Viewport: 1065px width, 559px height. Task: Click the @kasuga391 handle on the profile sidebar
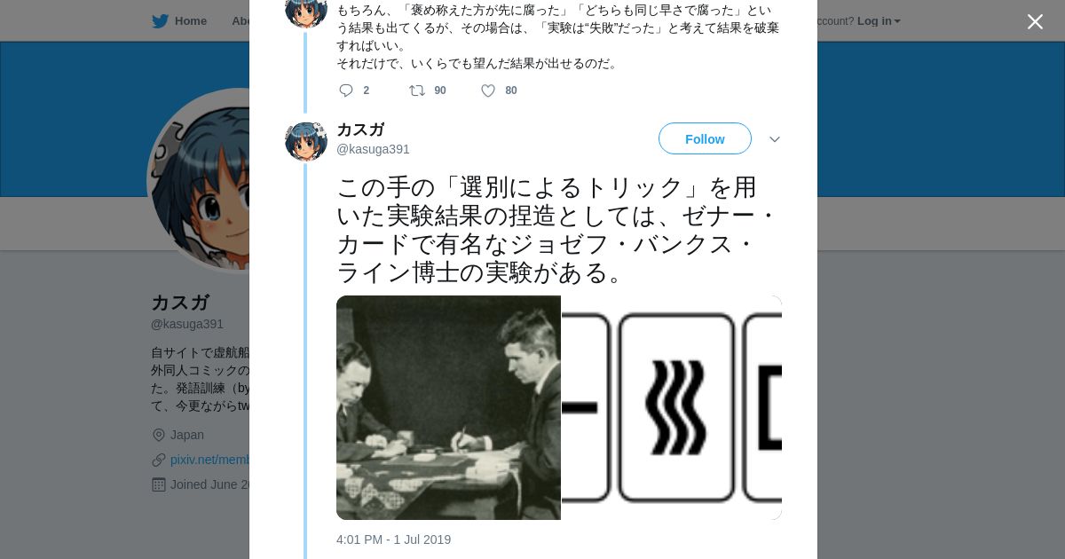pos(187,324)
